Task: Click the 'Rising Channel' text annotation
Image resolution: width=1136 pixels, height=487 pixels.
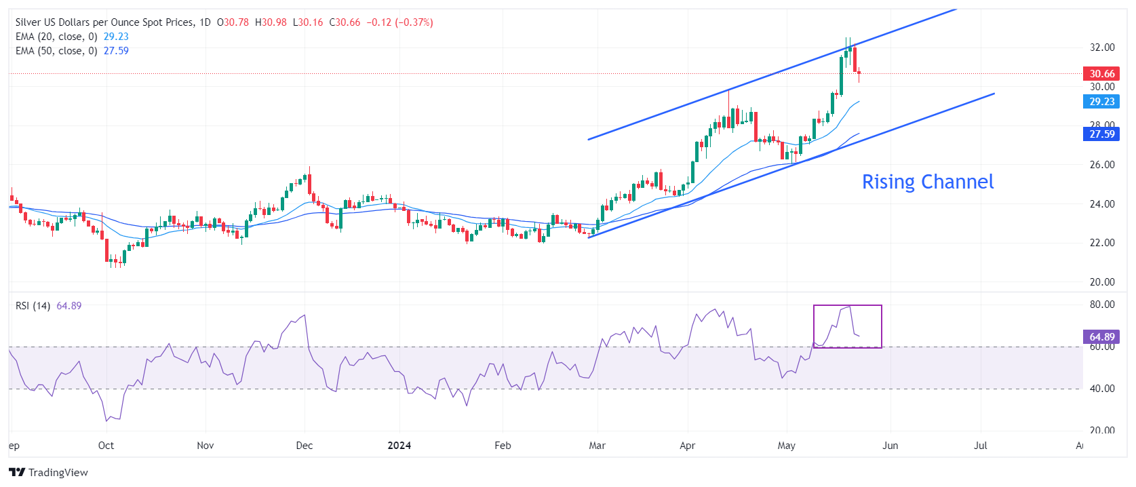Action: [x=927, y=182]
